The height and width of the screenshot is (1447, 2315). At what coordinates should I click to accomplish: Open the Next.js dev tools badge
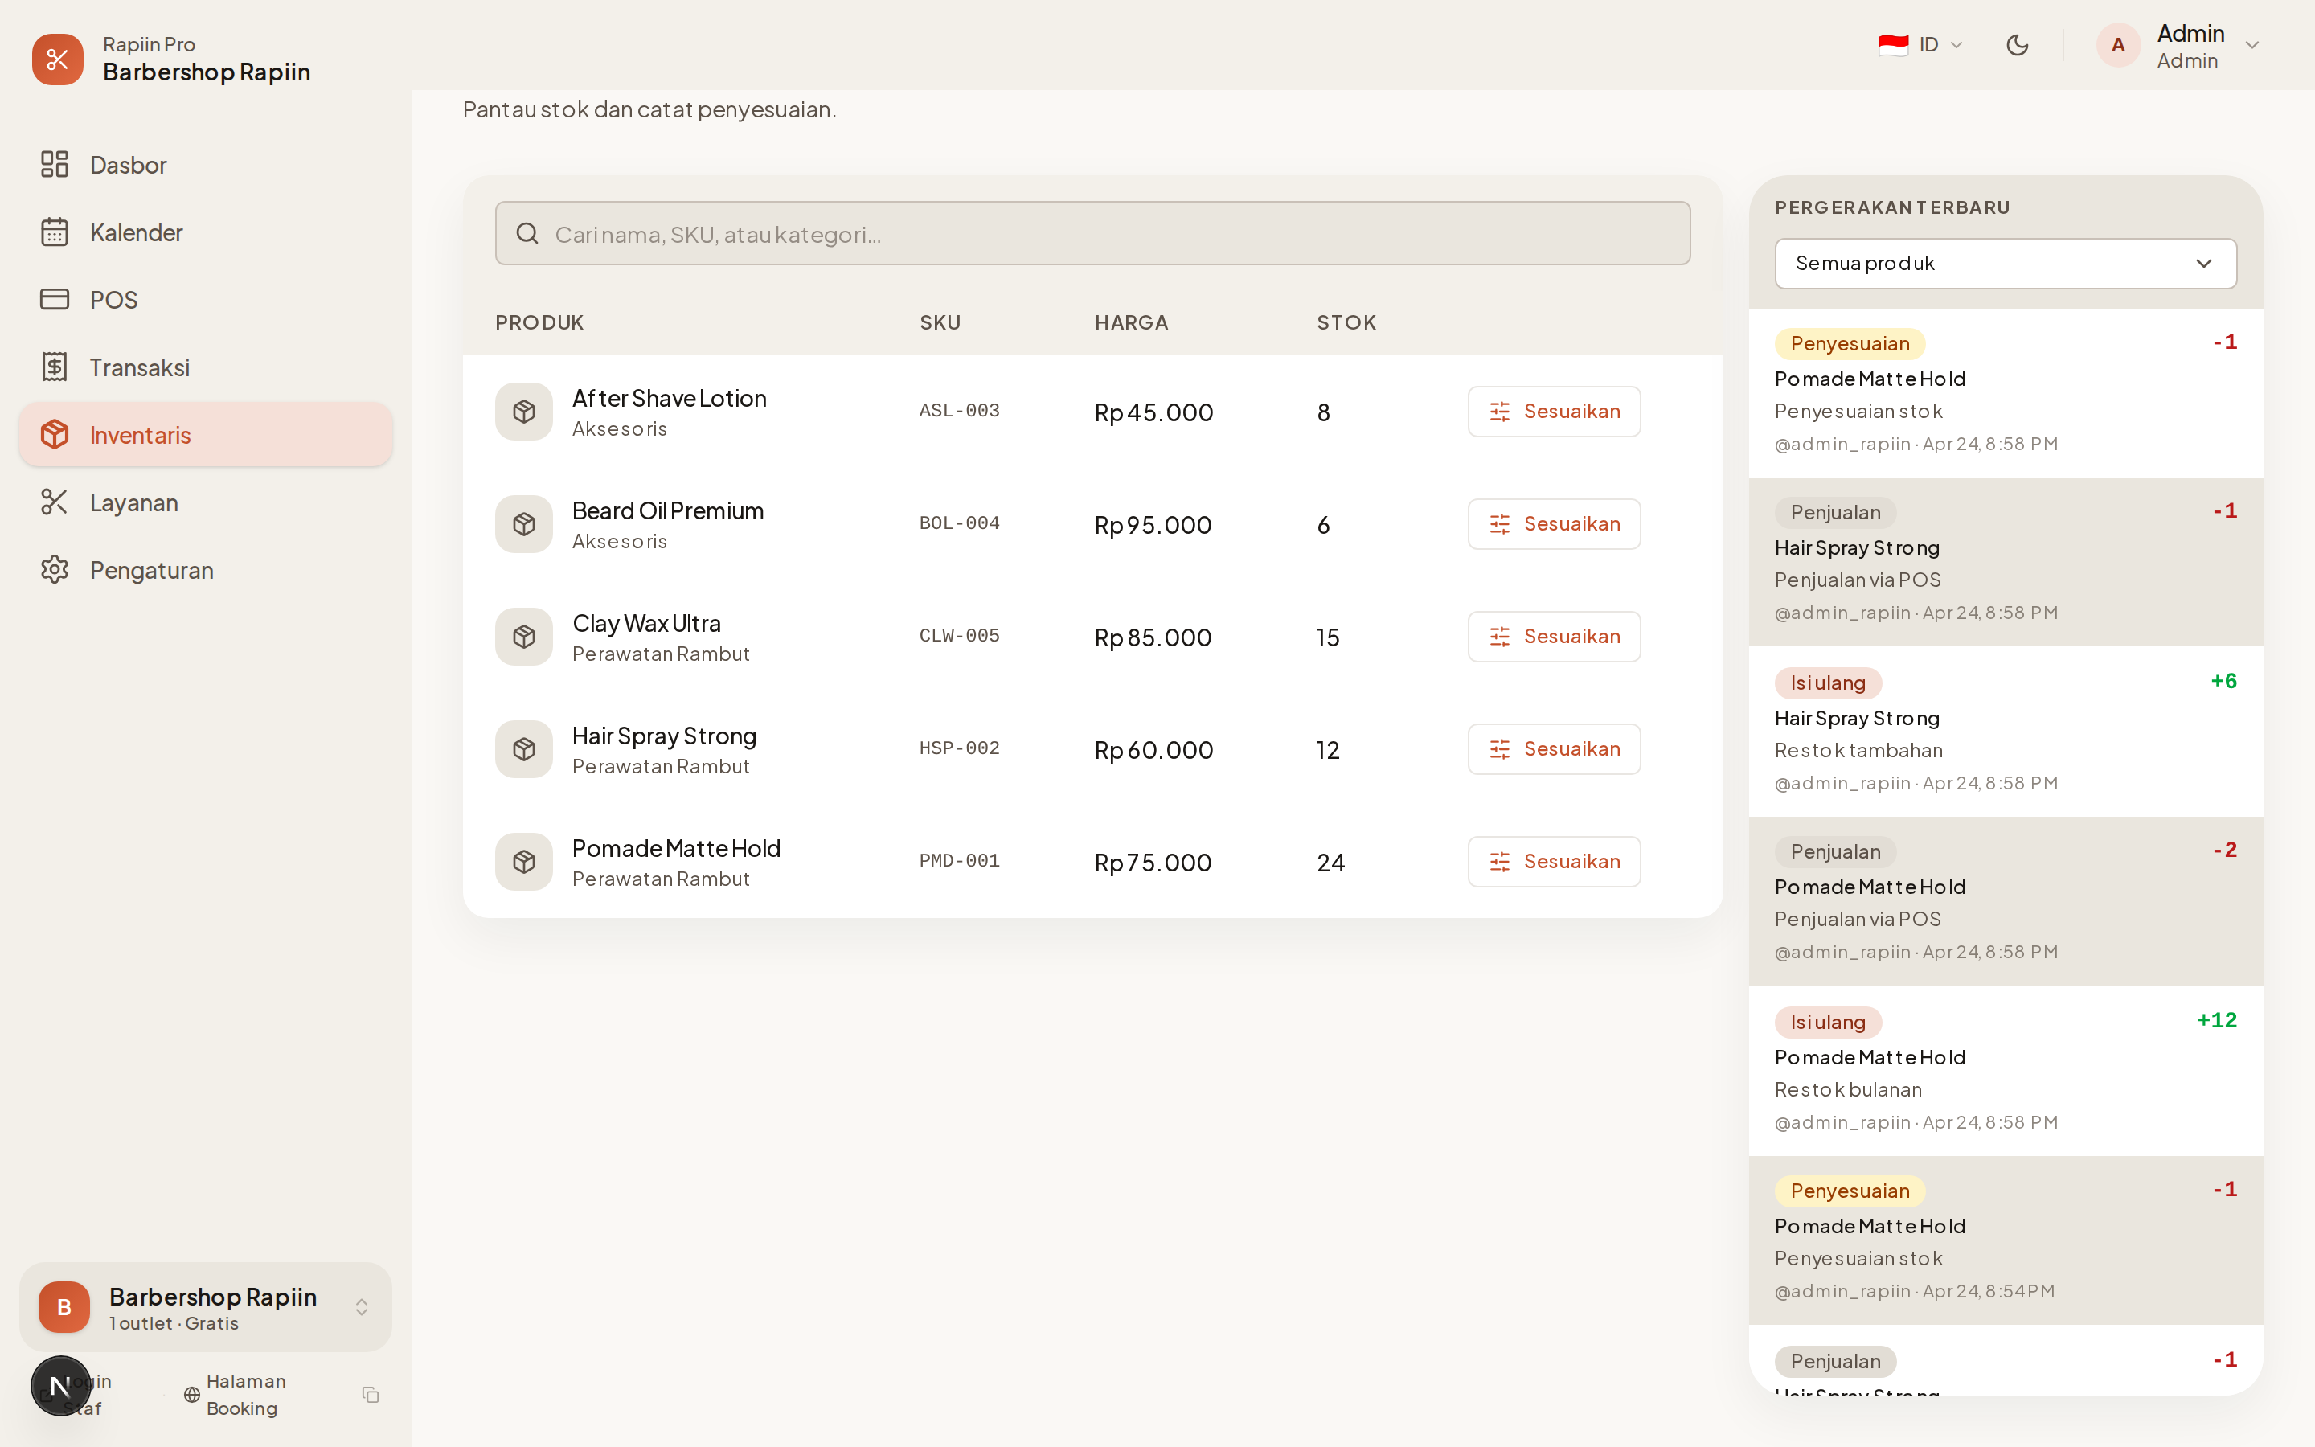point(60,1385)
